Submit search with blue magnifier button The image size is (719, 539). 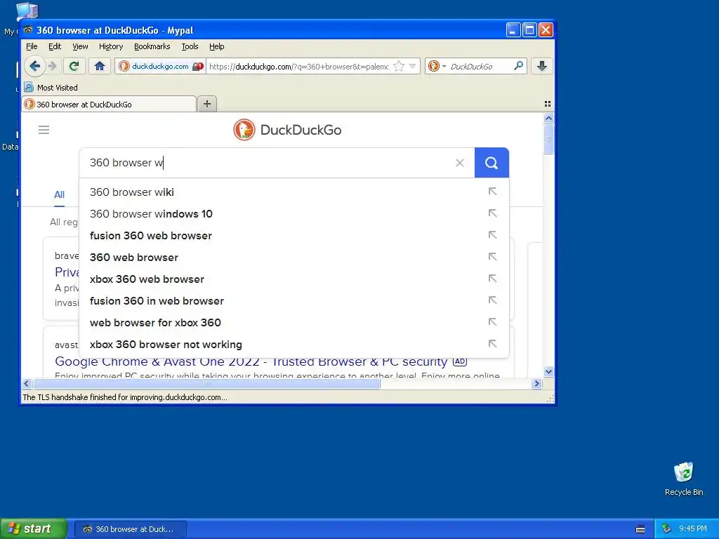(492, 163)
